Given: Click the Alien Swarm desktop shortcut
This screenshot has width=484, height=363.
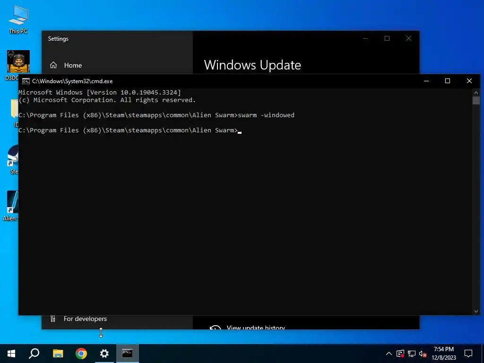Looking at the screenshot, I should (x=11, y=206).
